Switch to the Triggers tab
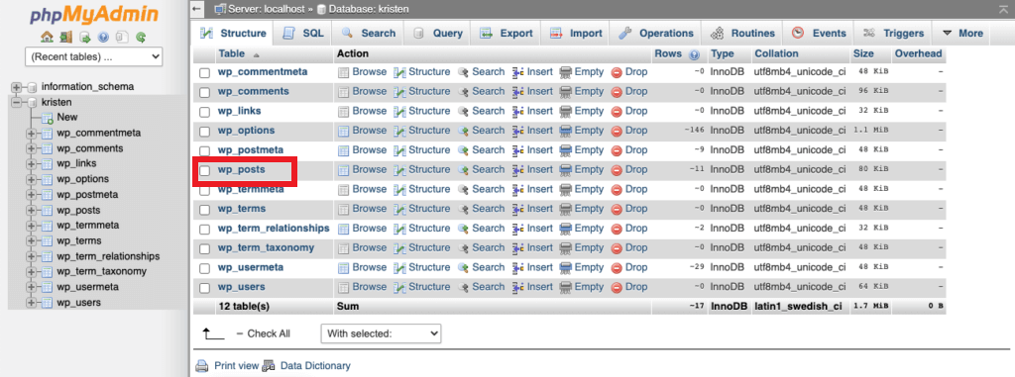 893,33
